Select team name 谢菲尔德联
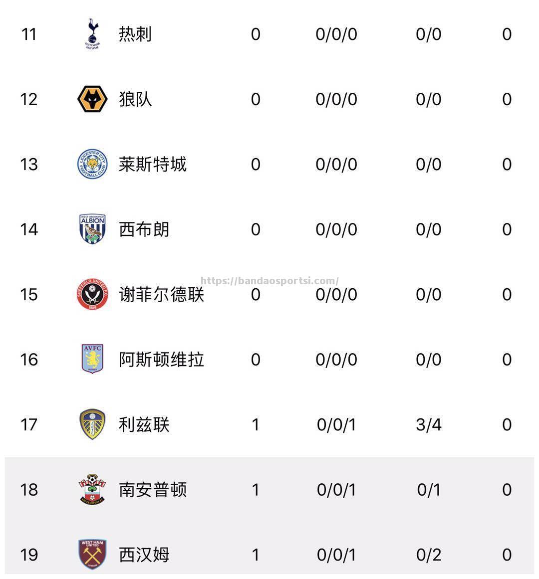Image resolution: width=539 pixels, height=579 pixels. (x=161, y=294)
